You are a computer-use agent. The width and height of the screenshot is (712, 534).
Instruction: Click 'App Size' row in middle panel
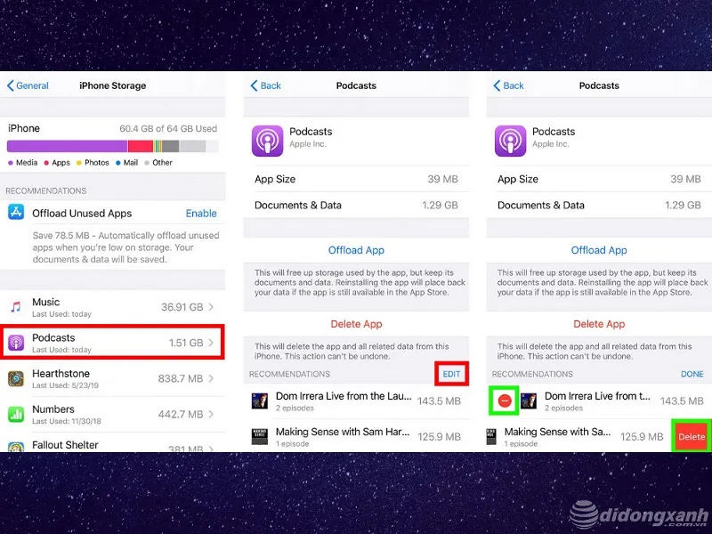(x=356, y=179)
